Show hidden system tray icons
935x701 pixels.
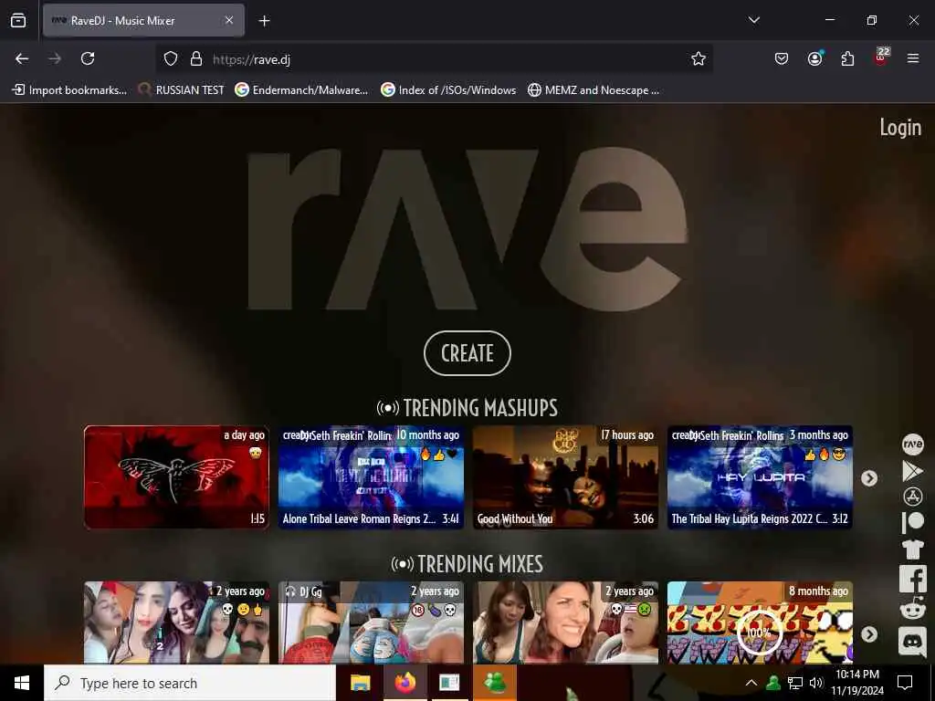[x=751, y=683]
